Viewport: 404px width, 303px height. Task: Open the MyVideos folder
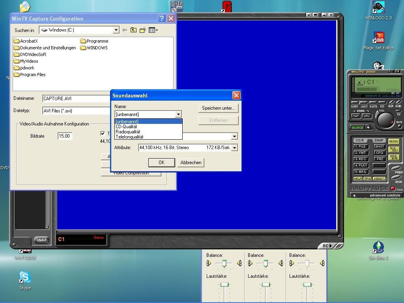26,61
